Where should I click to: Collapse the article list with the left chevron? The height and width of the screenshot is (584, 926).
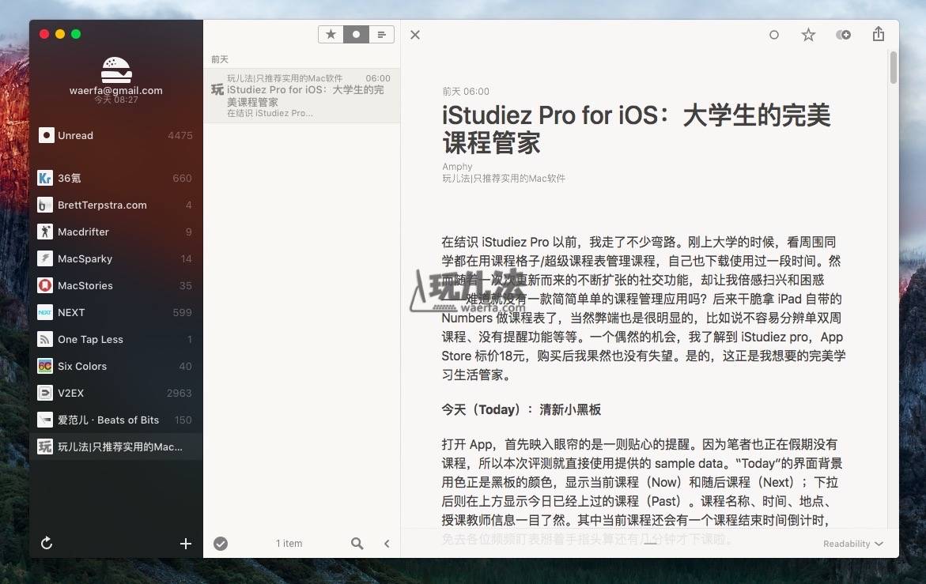click(387, 543)
